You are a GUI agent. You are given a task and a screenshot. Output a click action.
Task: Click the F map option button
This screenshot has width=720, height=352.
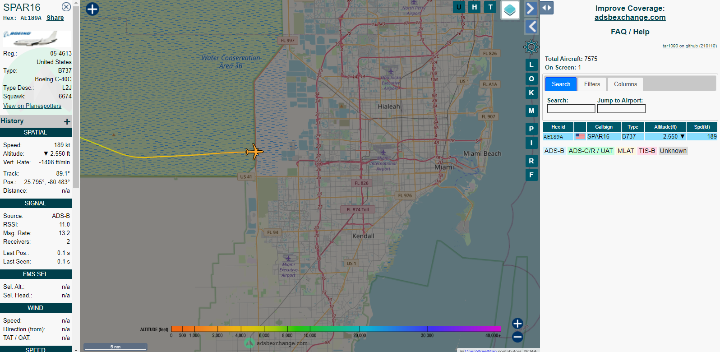[x=531, y=175]
